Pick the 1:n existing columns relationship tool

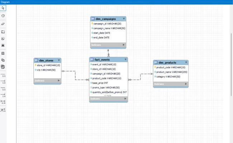(3, 110)
